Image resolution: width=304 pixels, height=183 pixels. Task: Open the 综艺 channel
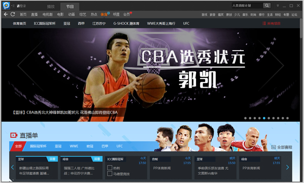click(83, 14)
